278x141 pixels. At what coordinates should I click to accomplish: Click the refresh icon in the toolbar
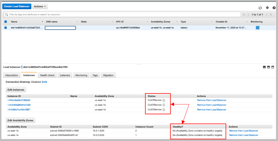(260, 8)
